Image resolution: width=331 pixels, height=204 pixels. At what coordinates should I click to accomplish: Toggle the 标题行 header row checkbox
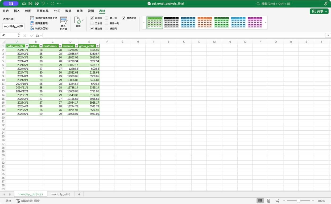click(x=92, y=18)
